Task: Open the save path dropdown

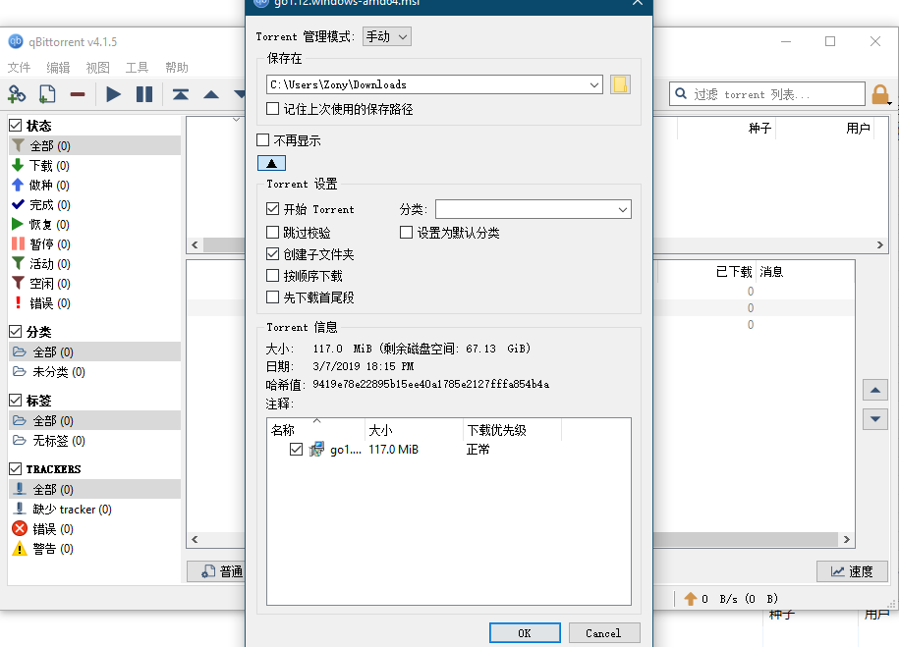Action: click(x=594, y=84)
